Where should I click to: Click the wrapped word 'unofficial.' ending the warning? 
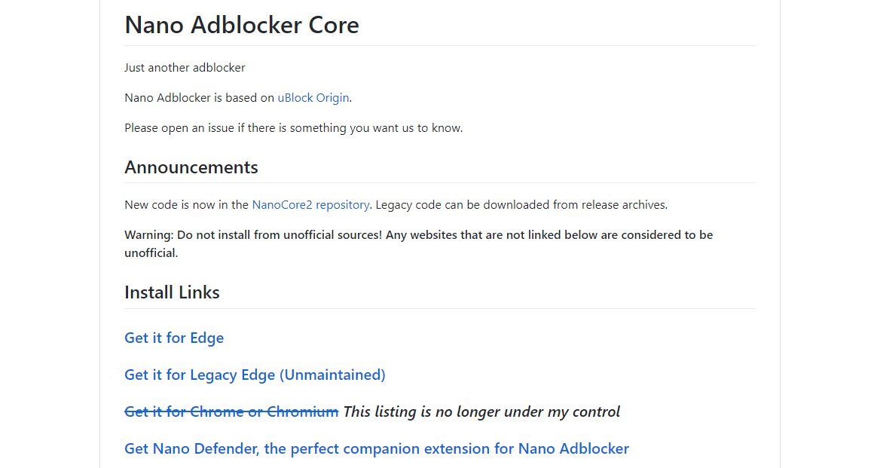tap(151, 252)
